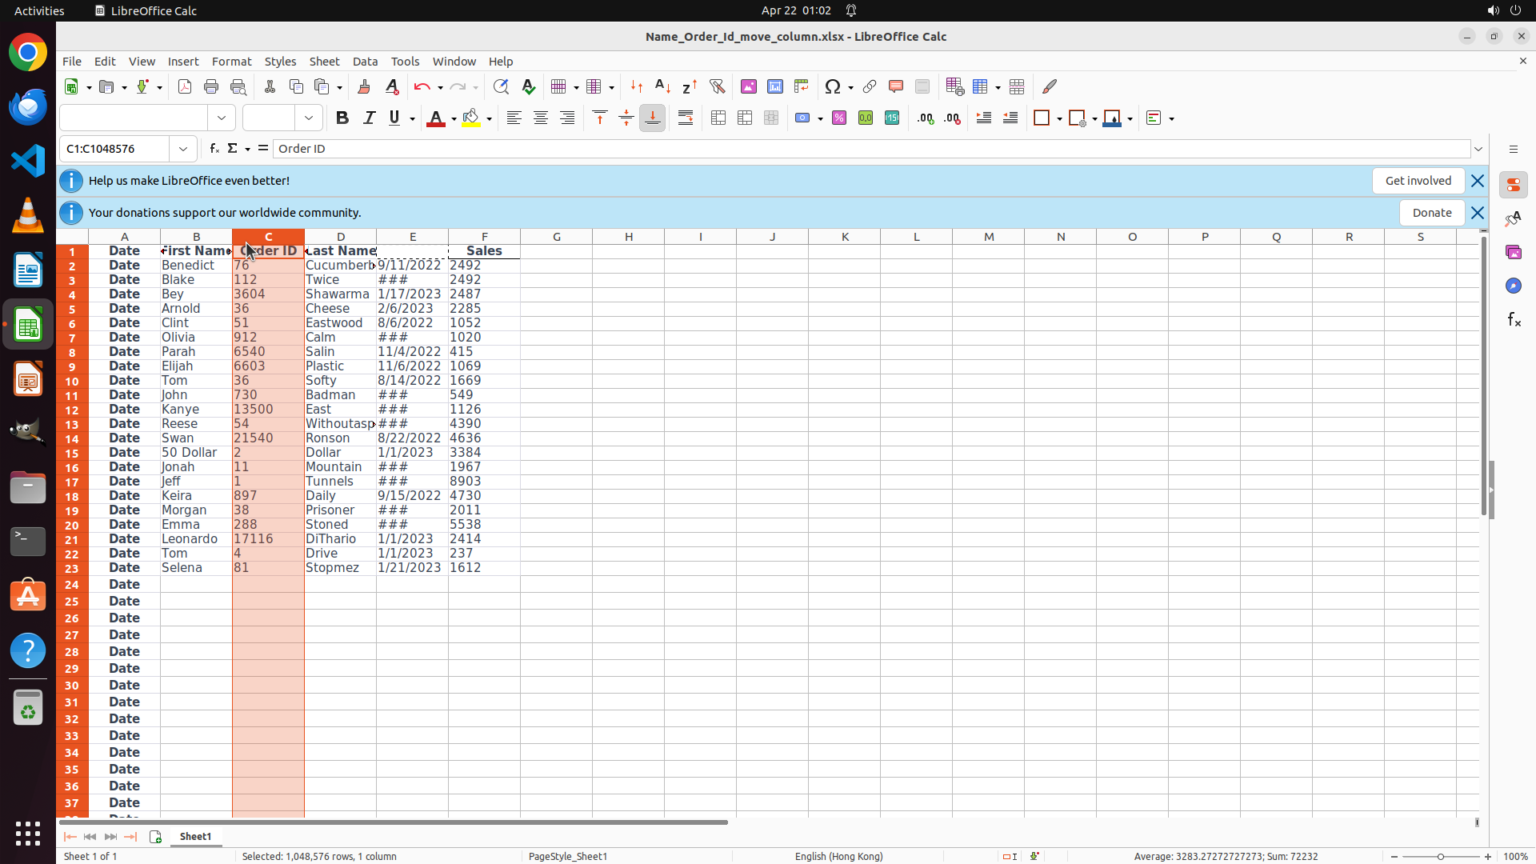Image resolution: width=1536 pixels, height=864 pixels.
Task: Click the Insert Special Character icon
Action: coord(833,86)
